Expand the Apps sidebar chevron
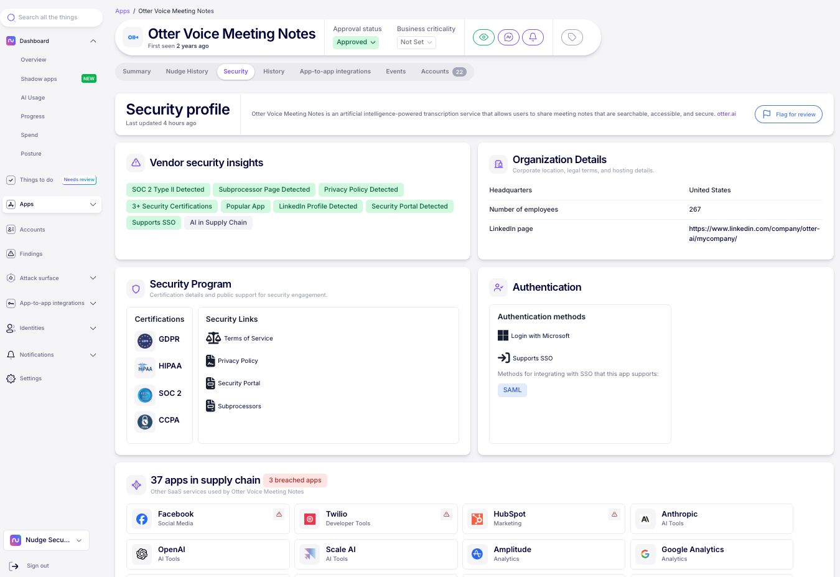 (x=93, y=204)
